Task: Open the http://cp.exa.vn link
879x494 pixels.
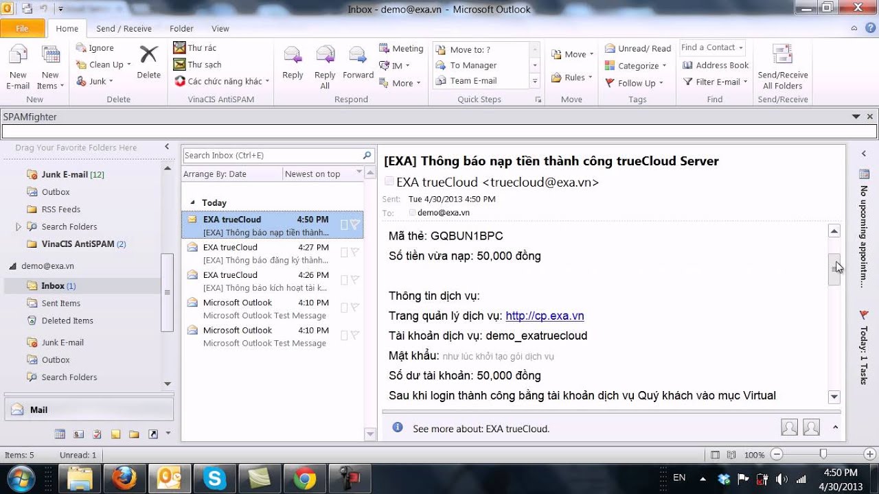Action: coord(545,316)
